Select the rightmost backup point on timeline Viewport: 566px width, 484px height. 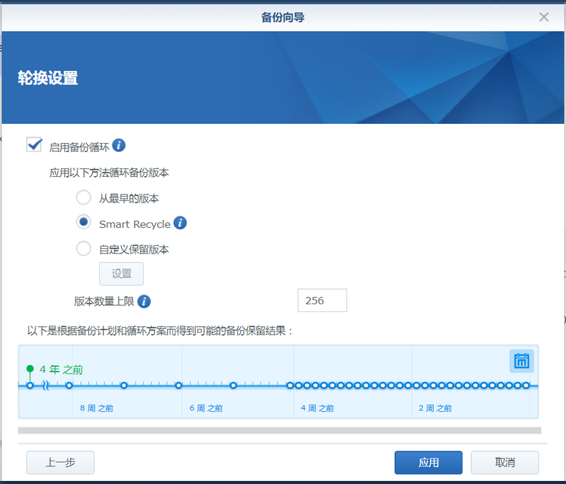click(526, 386)
